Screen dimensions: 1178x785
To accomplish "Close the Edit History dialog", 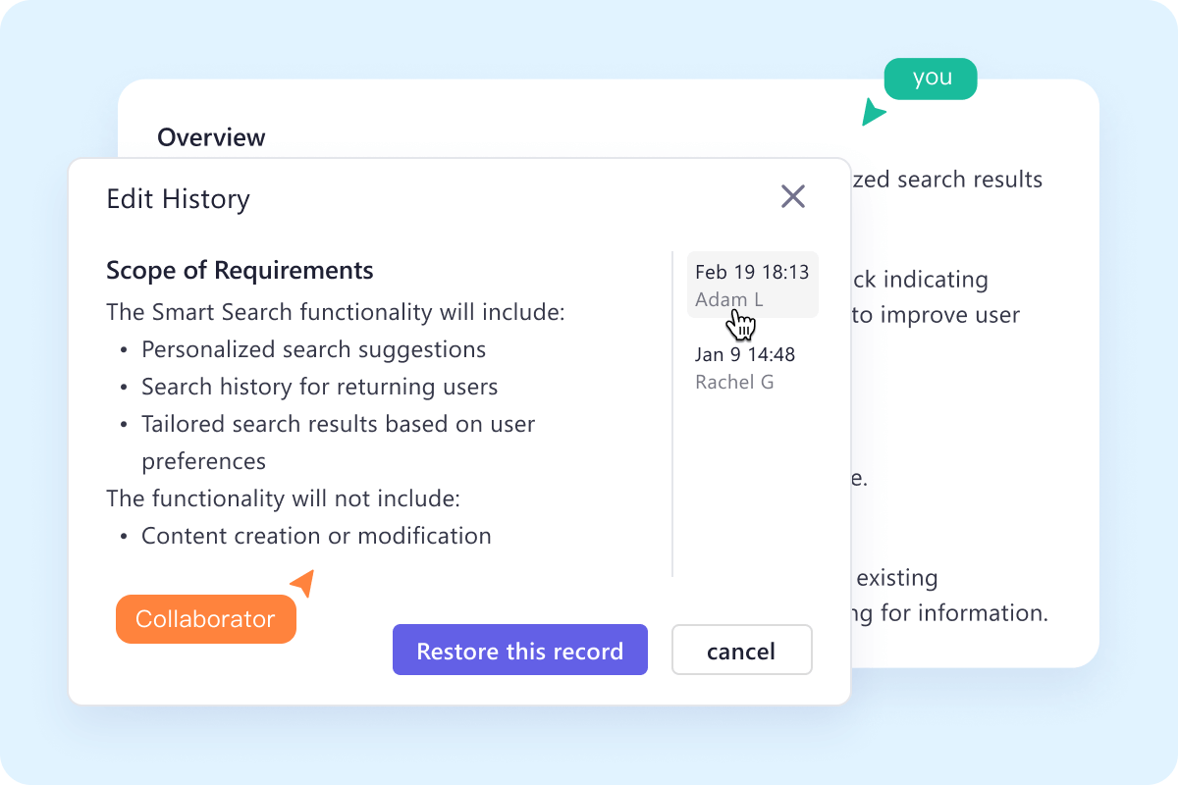I will [x=793, y=196].
